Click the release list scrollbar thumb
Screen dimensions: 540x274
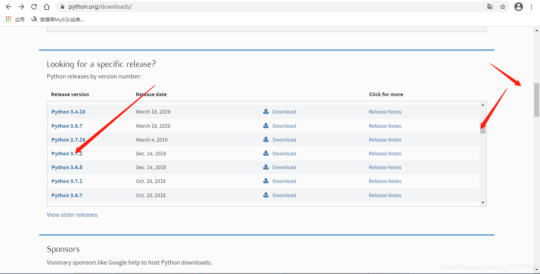tap(483, 129)
